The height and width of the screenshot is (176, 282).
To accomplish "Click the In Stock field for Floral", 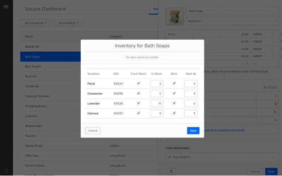I will 157,84.
